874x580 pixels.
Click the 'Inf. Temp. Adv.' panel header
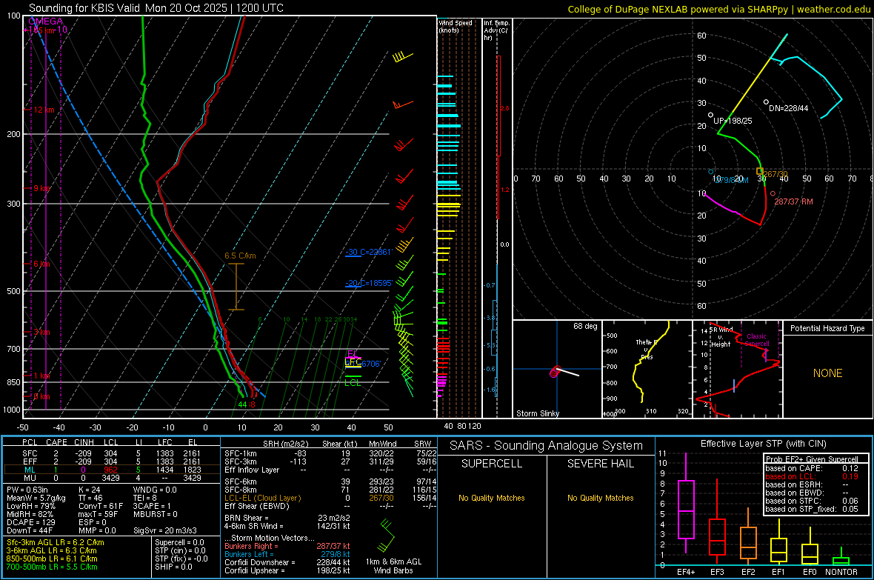pyautogui.click(x=496, y=30)
